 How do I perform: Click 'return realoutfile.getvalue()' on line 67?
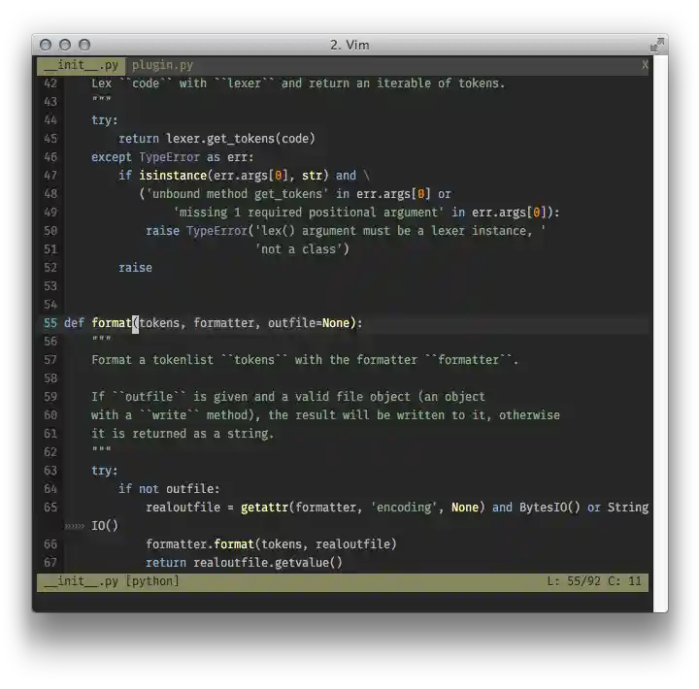(x=244, y=563)
